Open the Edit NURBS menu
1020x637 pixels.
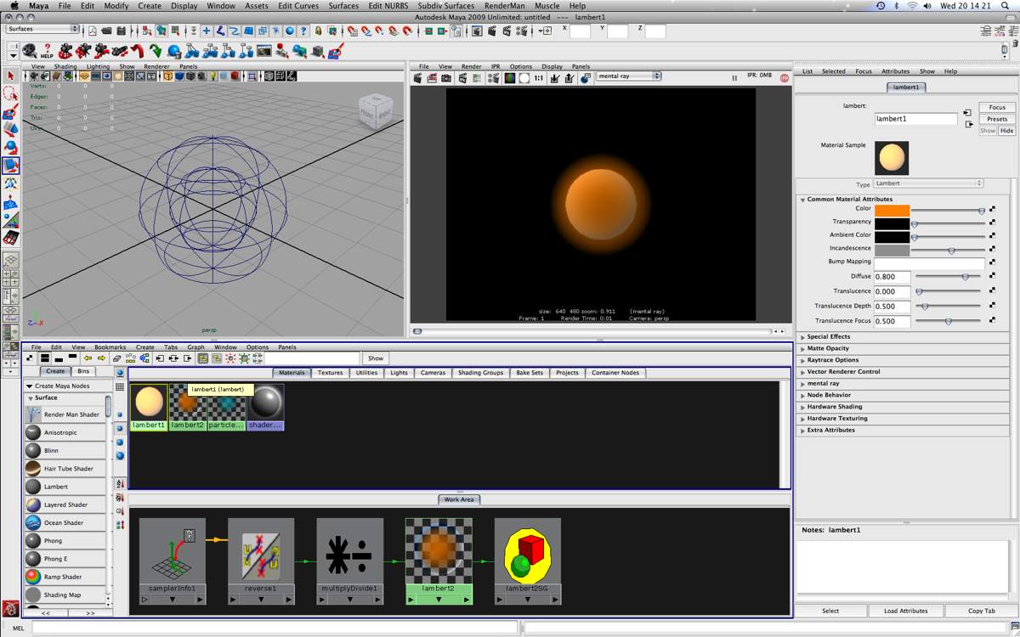tap(387, 6)
